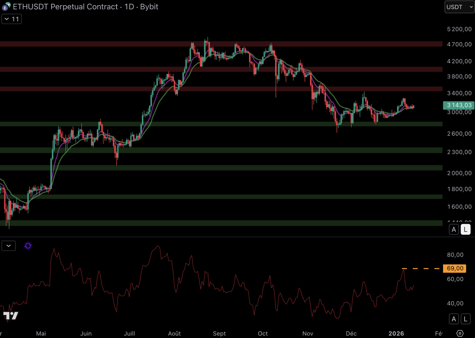Click the 5 200,00 price axis label
Viewport: 475px width, 338px height.
pos(459,29)
